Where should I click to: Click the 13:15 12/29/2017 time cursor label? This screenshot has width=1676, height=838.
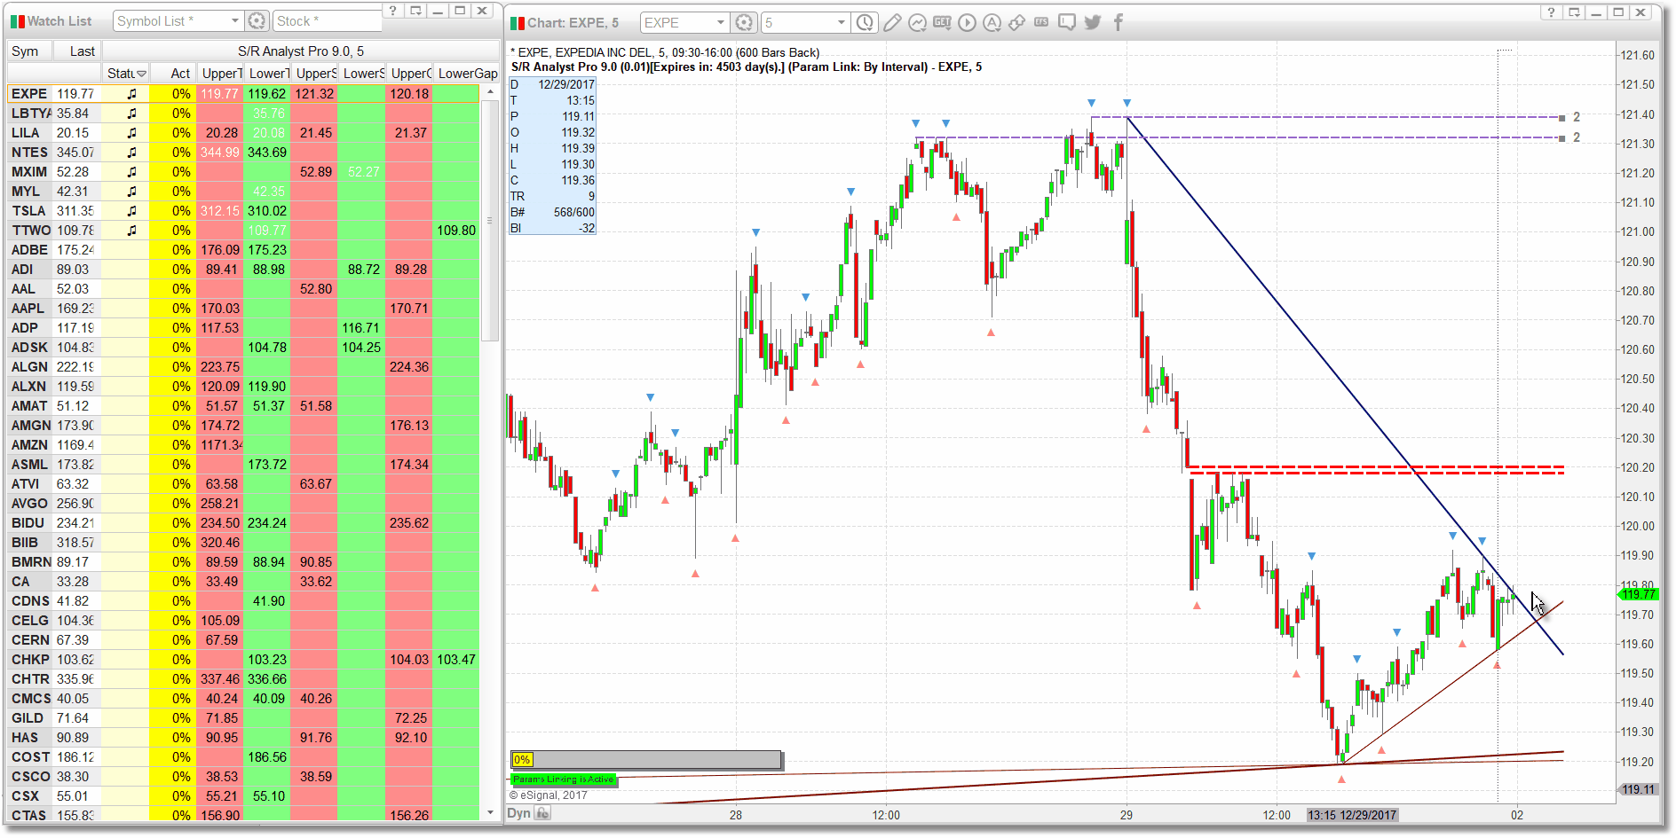click(1352, 815)
